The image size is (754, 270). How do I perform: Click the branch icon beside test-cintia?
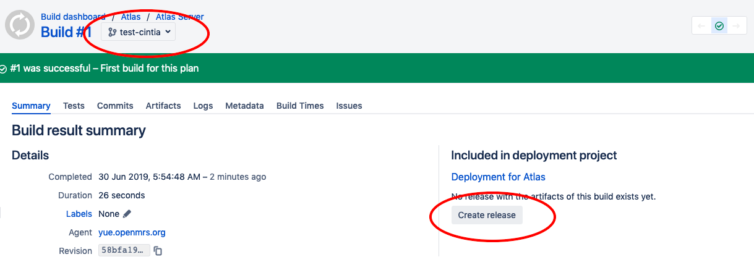coord(112,32)
